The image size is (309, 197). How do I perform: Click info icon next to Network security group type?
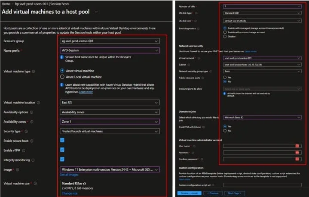pos(211,71)
